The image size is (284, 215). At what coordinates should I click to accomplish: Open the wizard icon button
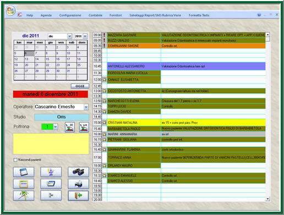pyautogui.click(x=51, y=172)
